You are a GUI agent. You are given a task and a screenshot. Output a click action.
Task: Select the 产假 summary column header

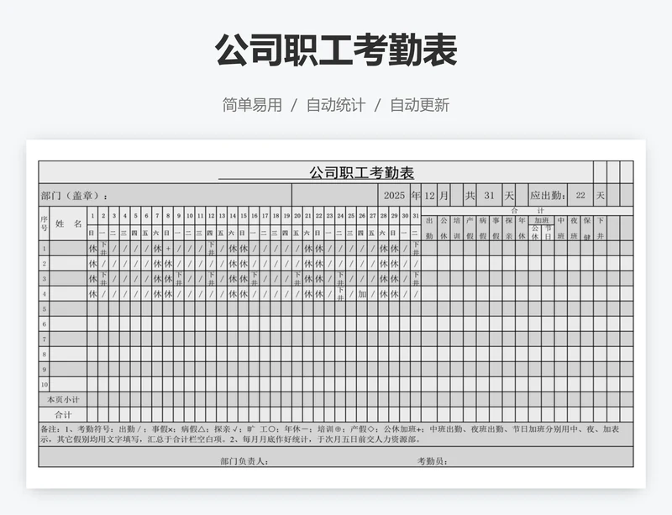point(470,229)
